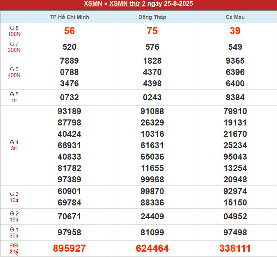277x257 pixels.
Task: Click the special prize number 624464
Action: [x=152, y=248]
